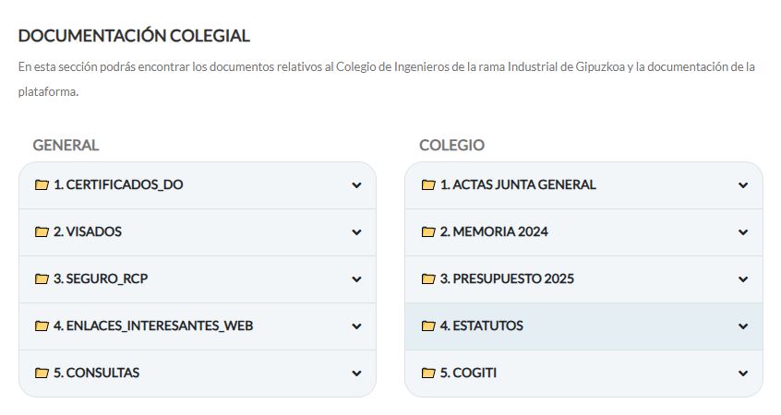This screenshot has width=781, height=415.
Task: Expand chevron of 1. ACTAS JUNTA GENERAL
Action: [x=743, y=185]
